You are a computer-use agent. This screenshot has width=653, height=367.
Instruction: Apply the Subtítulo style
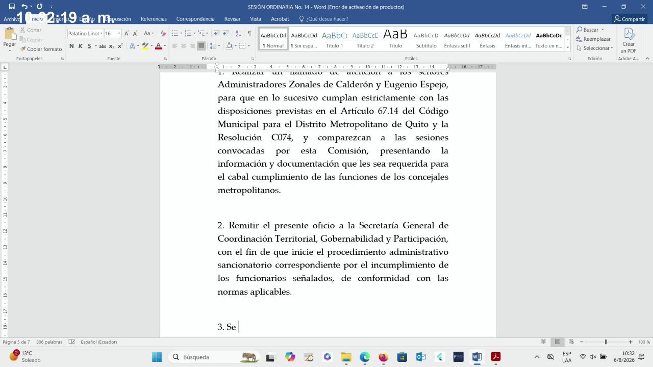click(x=426, y=39)
